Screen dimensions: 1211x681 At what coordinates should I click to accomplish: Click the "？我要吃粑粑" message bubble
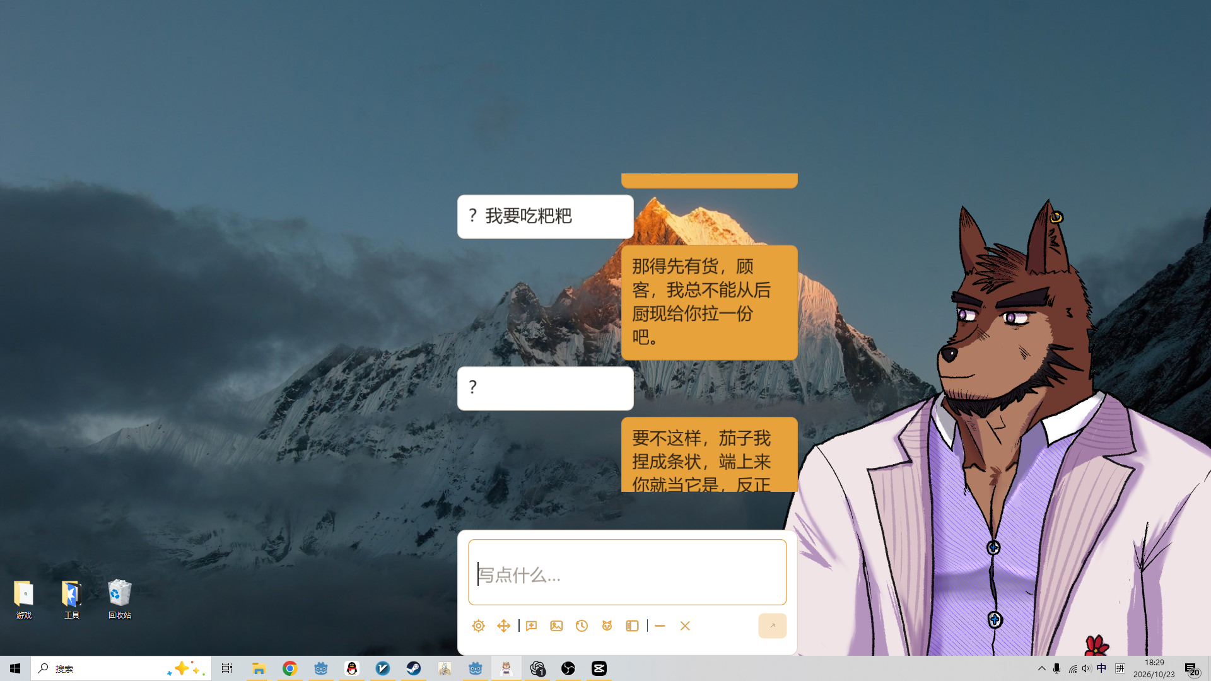[545, 216]
